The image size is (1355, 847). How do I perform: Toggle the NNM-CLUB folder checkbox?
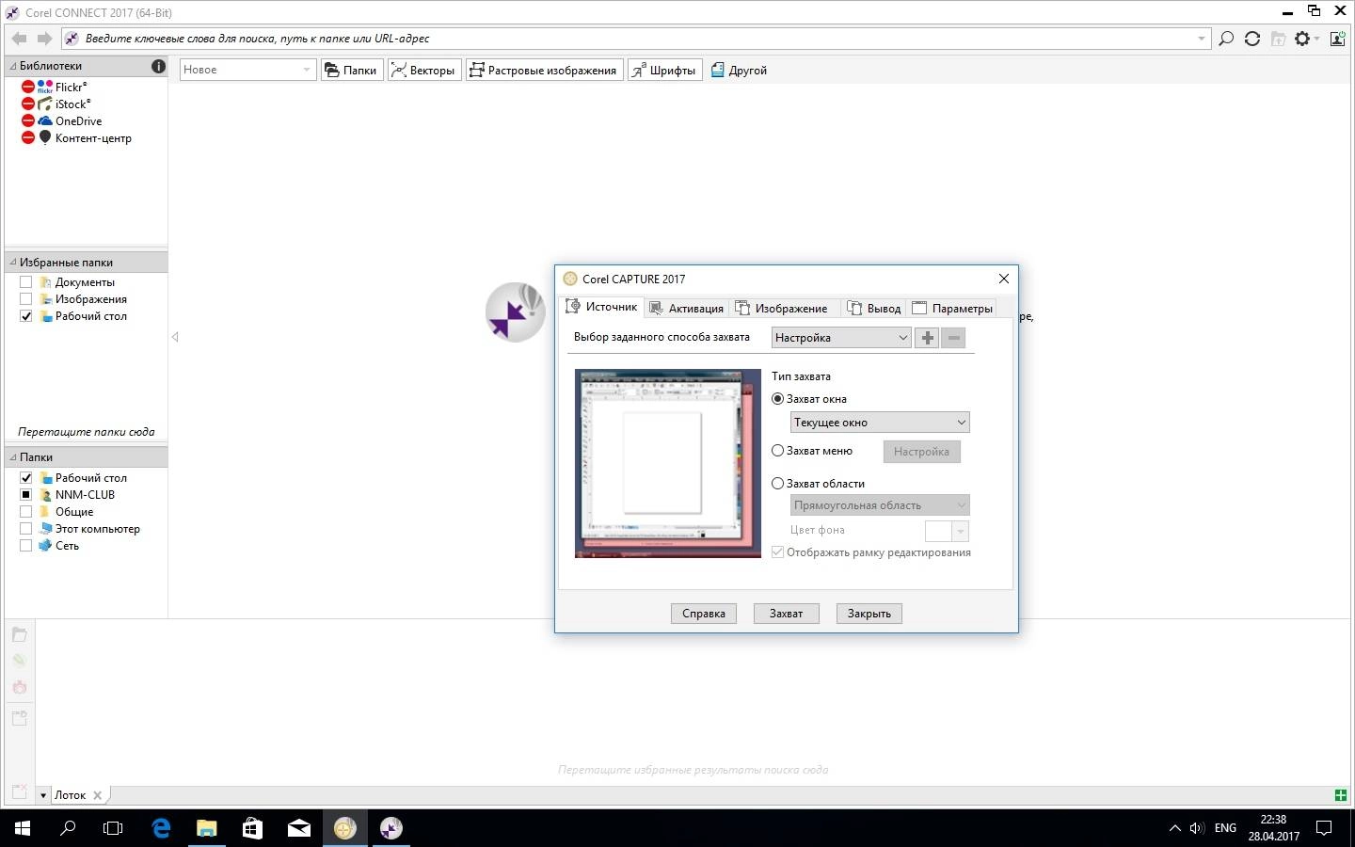[x=26, y=495]
